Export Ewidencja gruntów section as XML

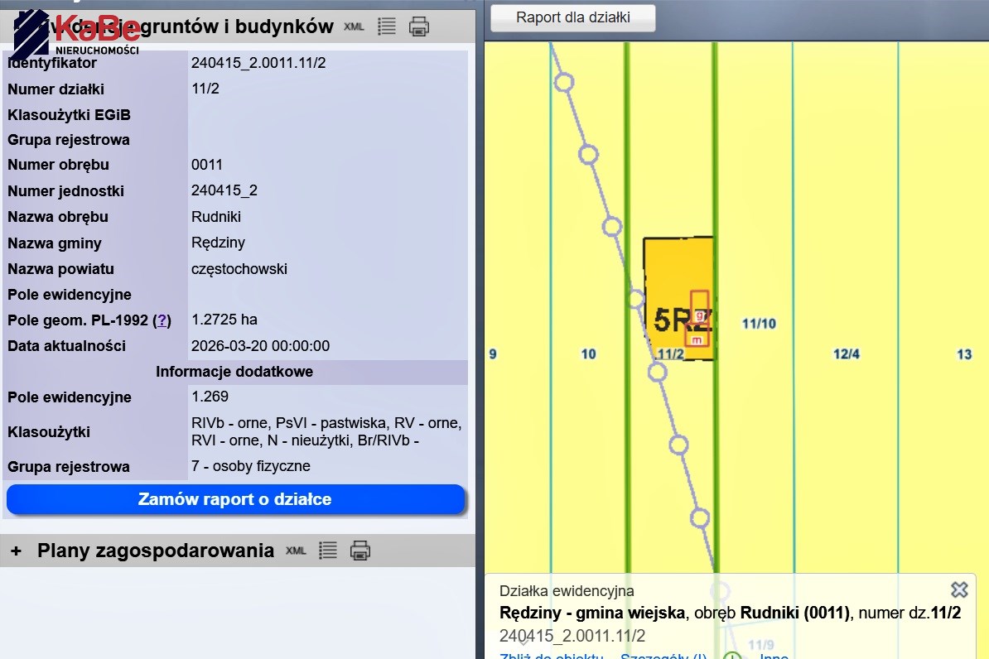[354, 26]
